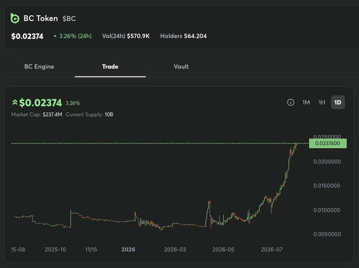359x268 pixels.
Task: Click the green BC Token logo icon
Action: 15,18
